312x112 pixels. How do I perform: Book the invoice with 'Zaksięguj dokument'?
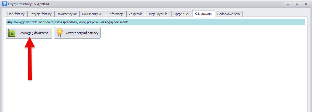(29, 33)
